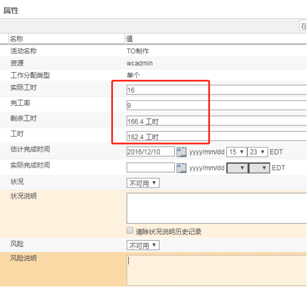Open the hour dropdown showing 15

[x=237, y=152]
